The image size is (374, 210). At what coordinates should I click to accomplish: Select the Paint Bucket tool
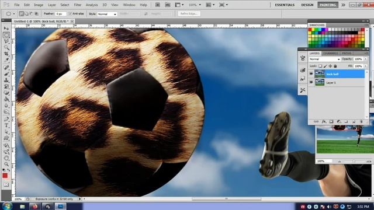tap(6, 99)
